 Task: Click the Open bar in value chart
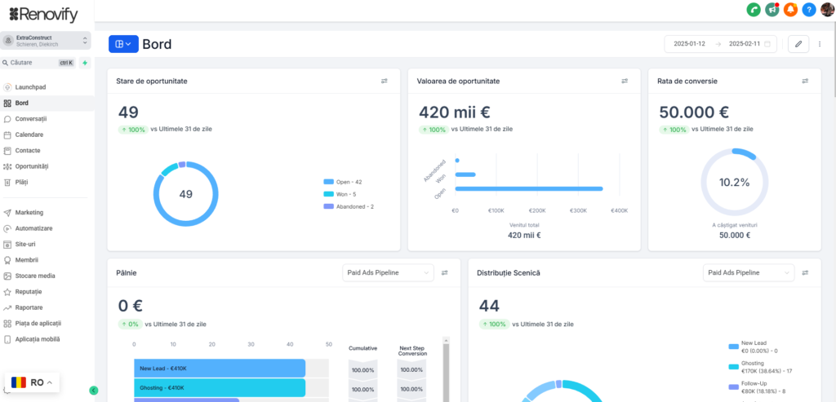[x=529, y=188]
